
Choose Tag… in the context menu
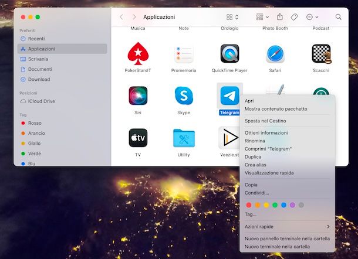coord(287,214)
